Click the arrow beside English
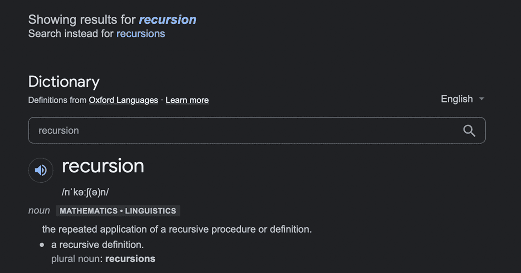Screen dimensions: 521x273 click(482, 99)
